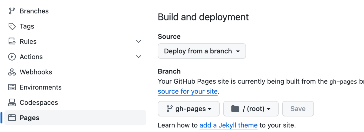Viewport: 364px width, 132px height.
Task: Follow the 'source for your site' link
Action: (x=187, y=92)
